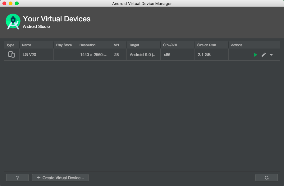The width and height of the screenshot is (284, 186).
Task: Open help with the question mark button
Action: point(17,178)
